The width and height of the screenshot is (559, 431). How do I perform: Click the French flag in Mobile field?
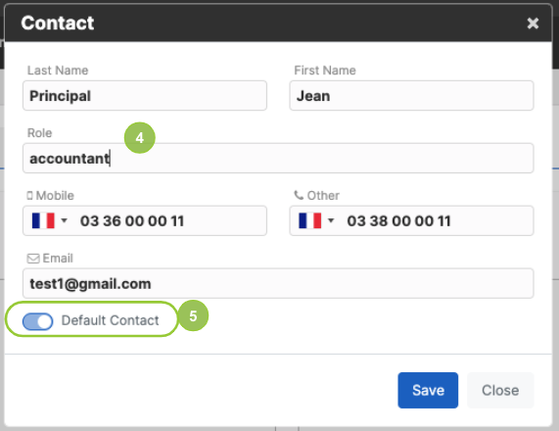pos(43,220)
